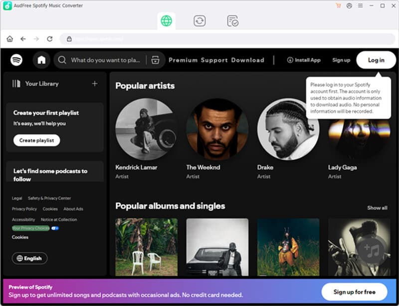
Task: Open Show all popular albums link
Action: [377, 208]
